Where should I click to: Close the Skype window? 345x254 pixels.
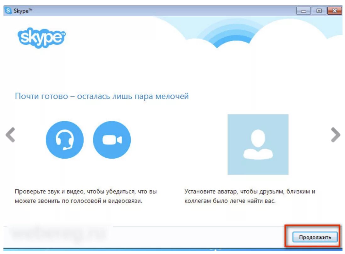[x=334, y=11]
